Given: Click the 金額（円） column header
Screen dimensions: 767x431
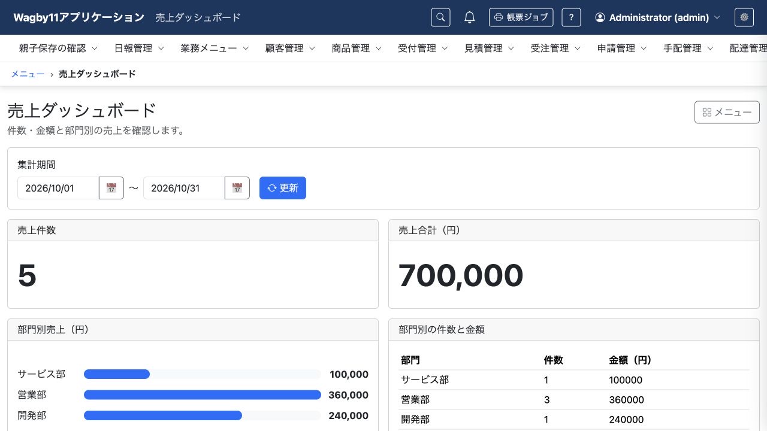Looking at the screenshot, I should pos(630,360).
